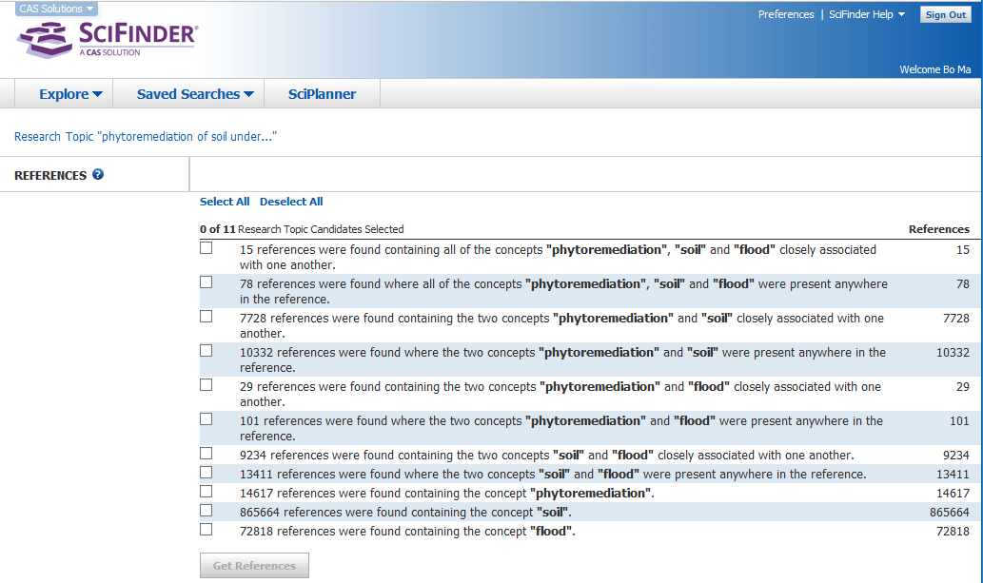
Task: Check the 101 references checkbox
Action: tap(206, 419)
